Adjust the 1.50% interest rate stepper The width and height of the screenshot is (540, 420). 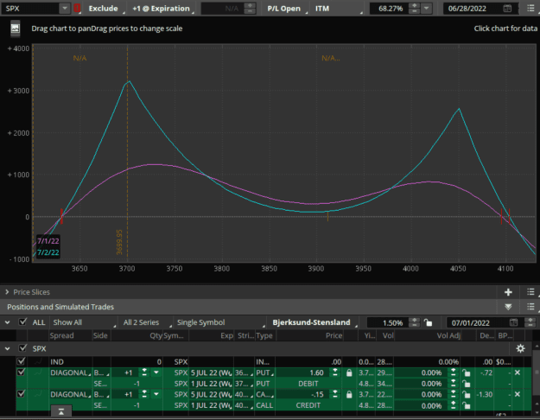(x=415, y=322)
